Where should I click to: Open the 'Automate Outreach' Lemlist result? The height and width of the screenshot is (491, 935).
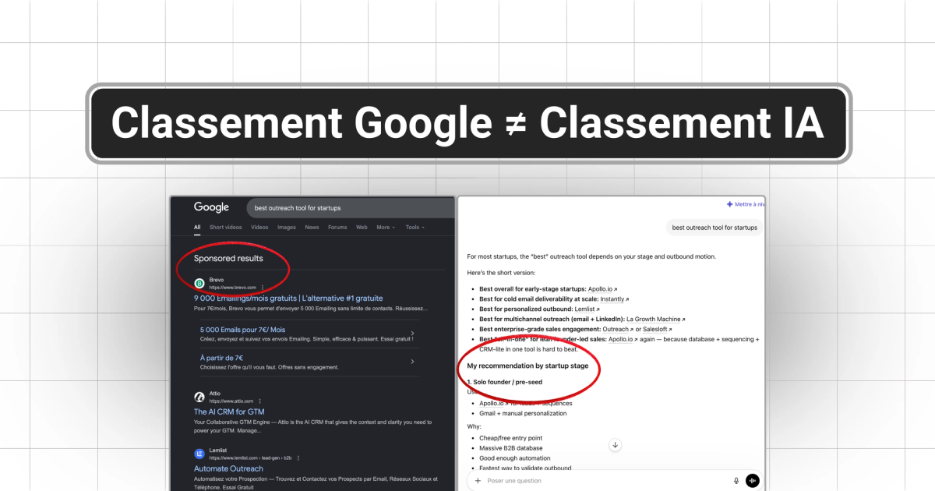coord(228,468)
